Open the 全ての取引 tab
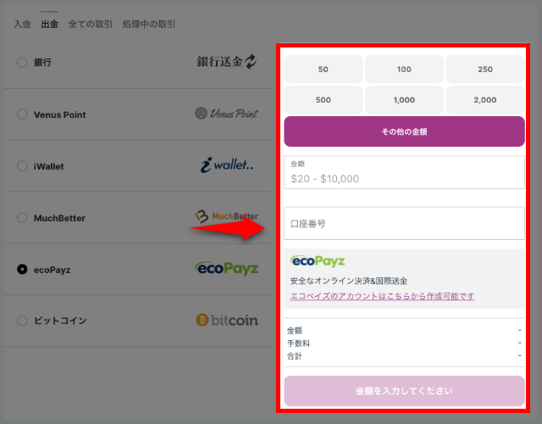The image size is (542, 424). coord(91,25)
